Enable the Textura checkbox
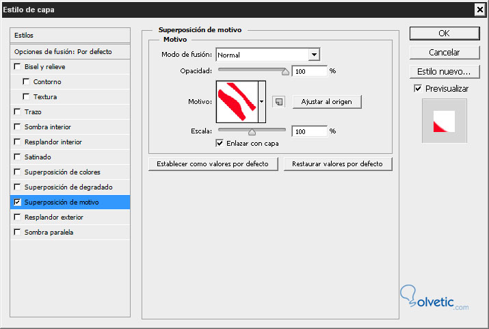Image resolution: width=489 pixels, height=329 pixels. (x=26, y=96)
